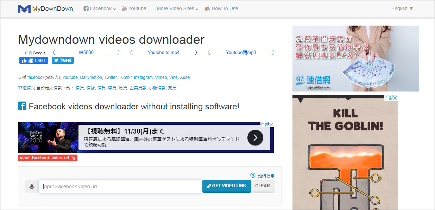Click the Facebook icon in navbar

86,9
